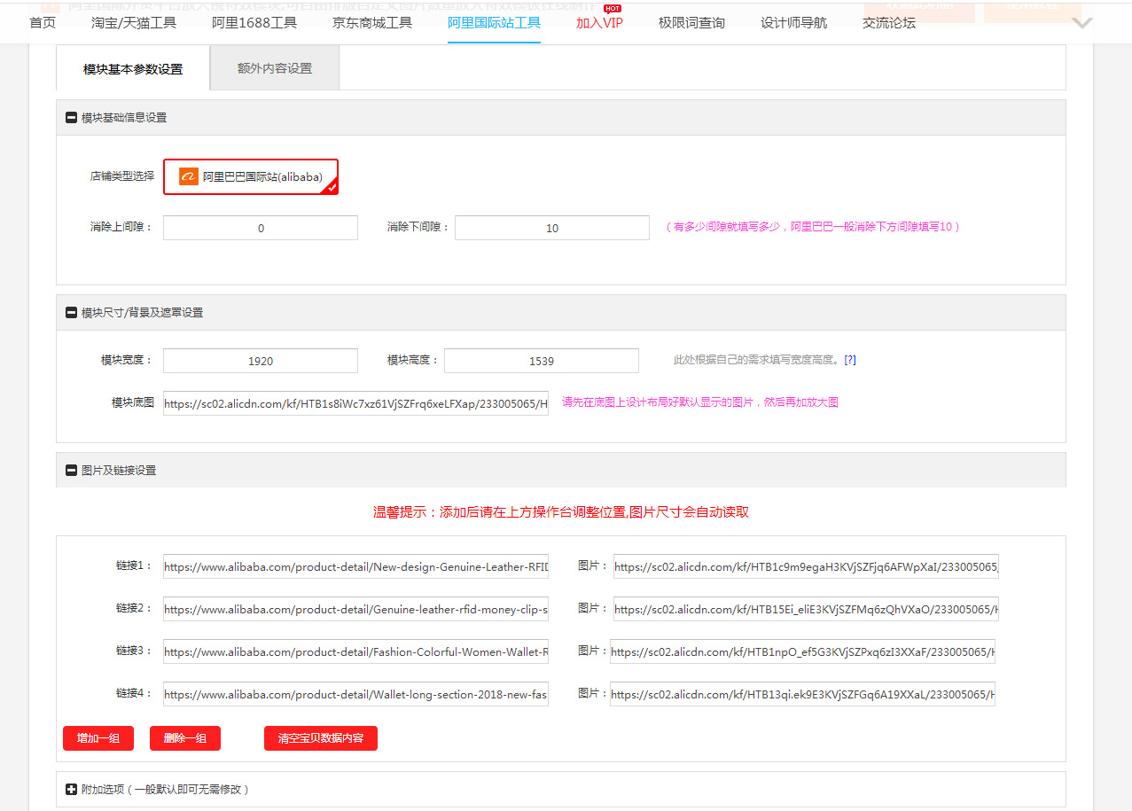1132x811 pixels.
Task: Click the 模块基础信息设置 header text
Action: pos(124,117)
